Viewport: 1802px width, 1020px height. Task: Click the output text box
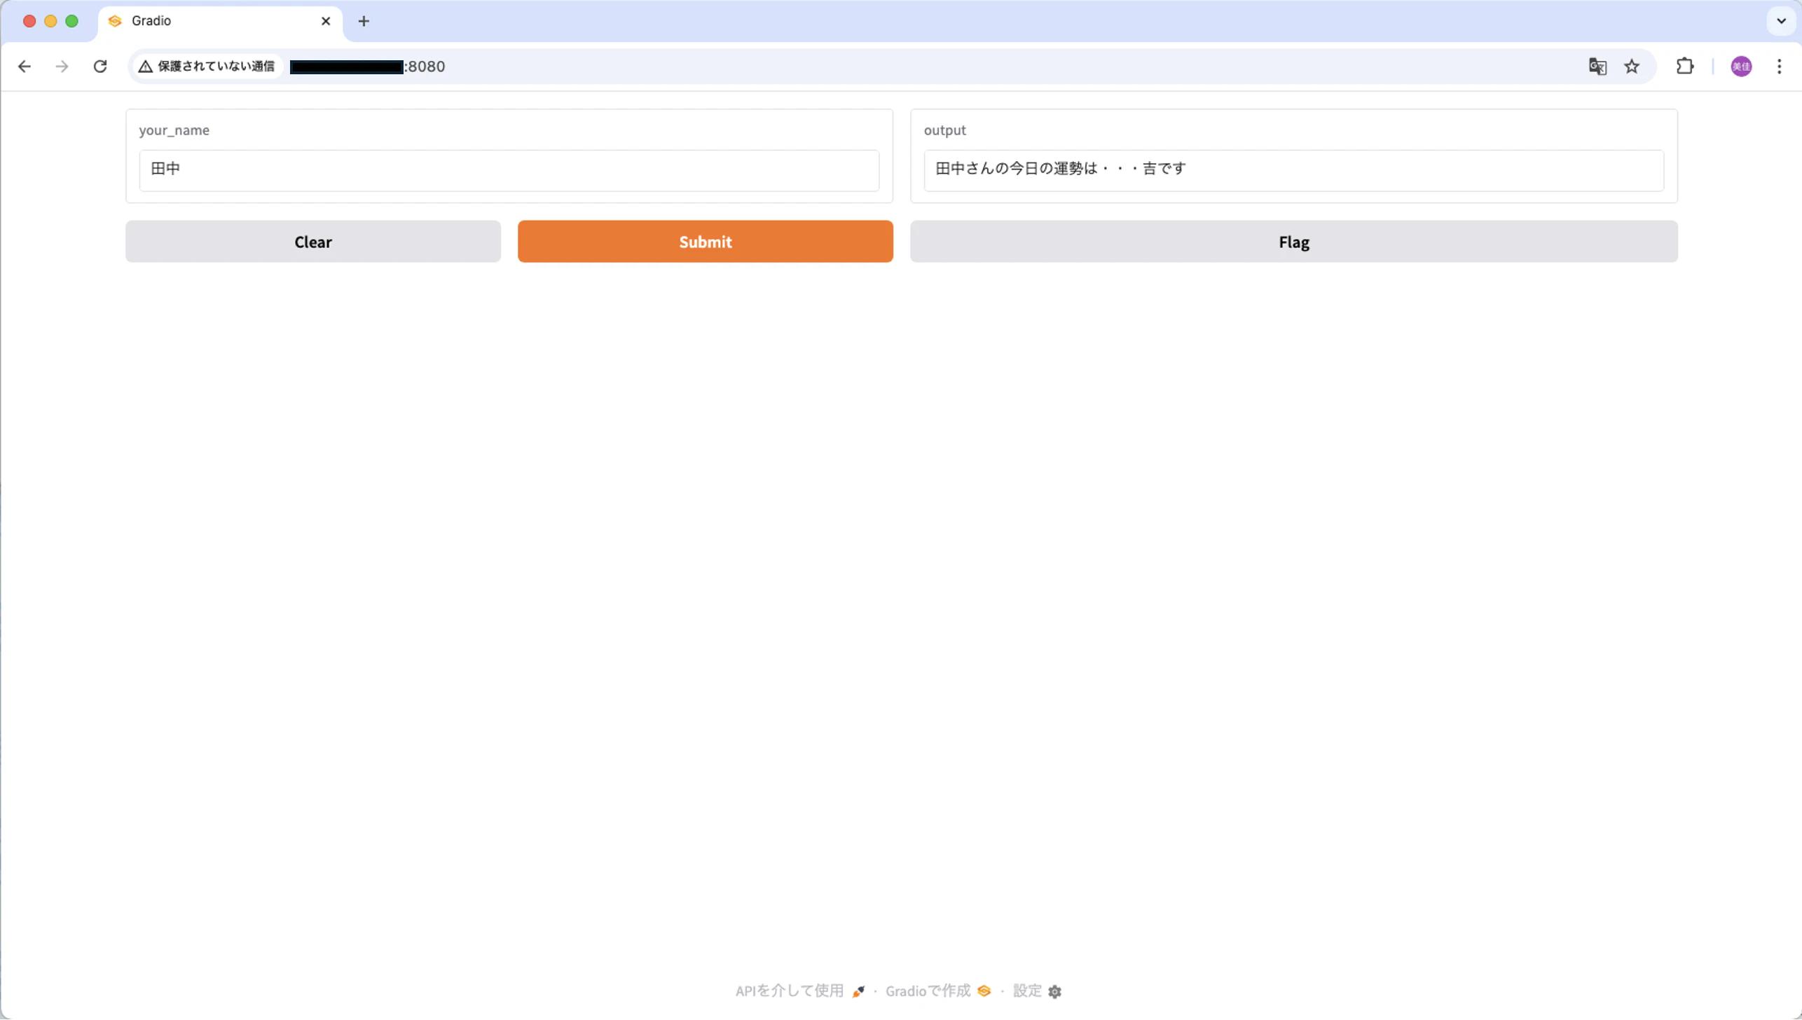(x=1293, y=170)
